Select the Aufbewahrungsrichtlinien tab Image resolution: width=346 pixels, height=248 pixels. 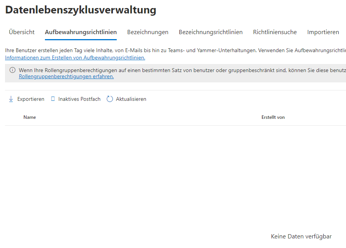click(x=81, y=32)
